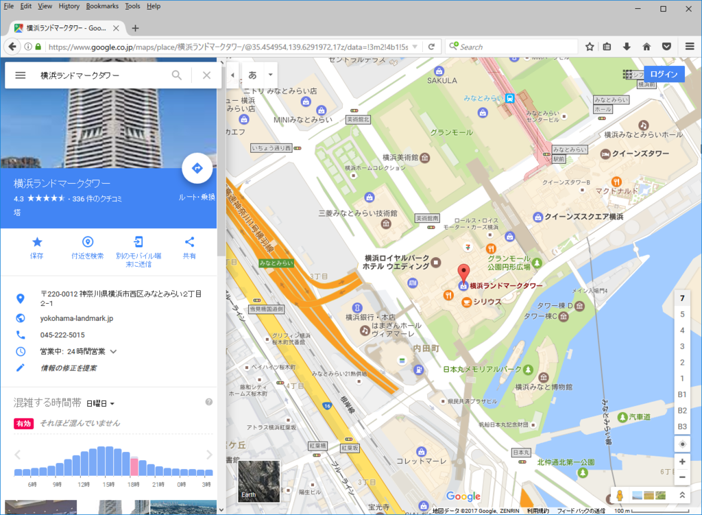Expand the imagery strip chevron
702x515 pixels.
[682, 495]
